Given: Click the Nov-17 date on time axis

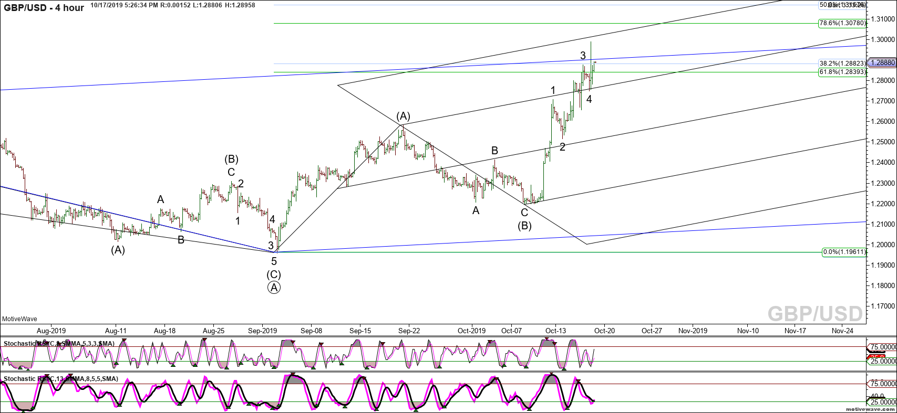Looking at the screenshot, I should [795, 331].
